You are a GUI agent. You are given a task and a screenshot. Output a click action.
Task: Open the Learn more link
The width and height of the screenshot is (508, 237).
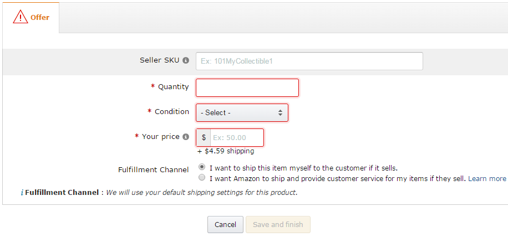(487, 178)
